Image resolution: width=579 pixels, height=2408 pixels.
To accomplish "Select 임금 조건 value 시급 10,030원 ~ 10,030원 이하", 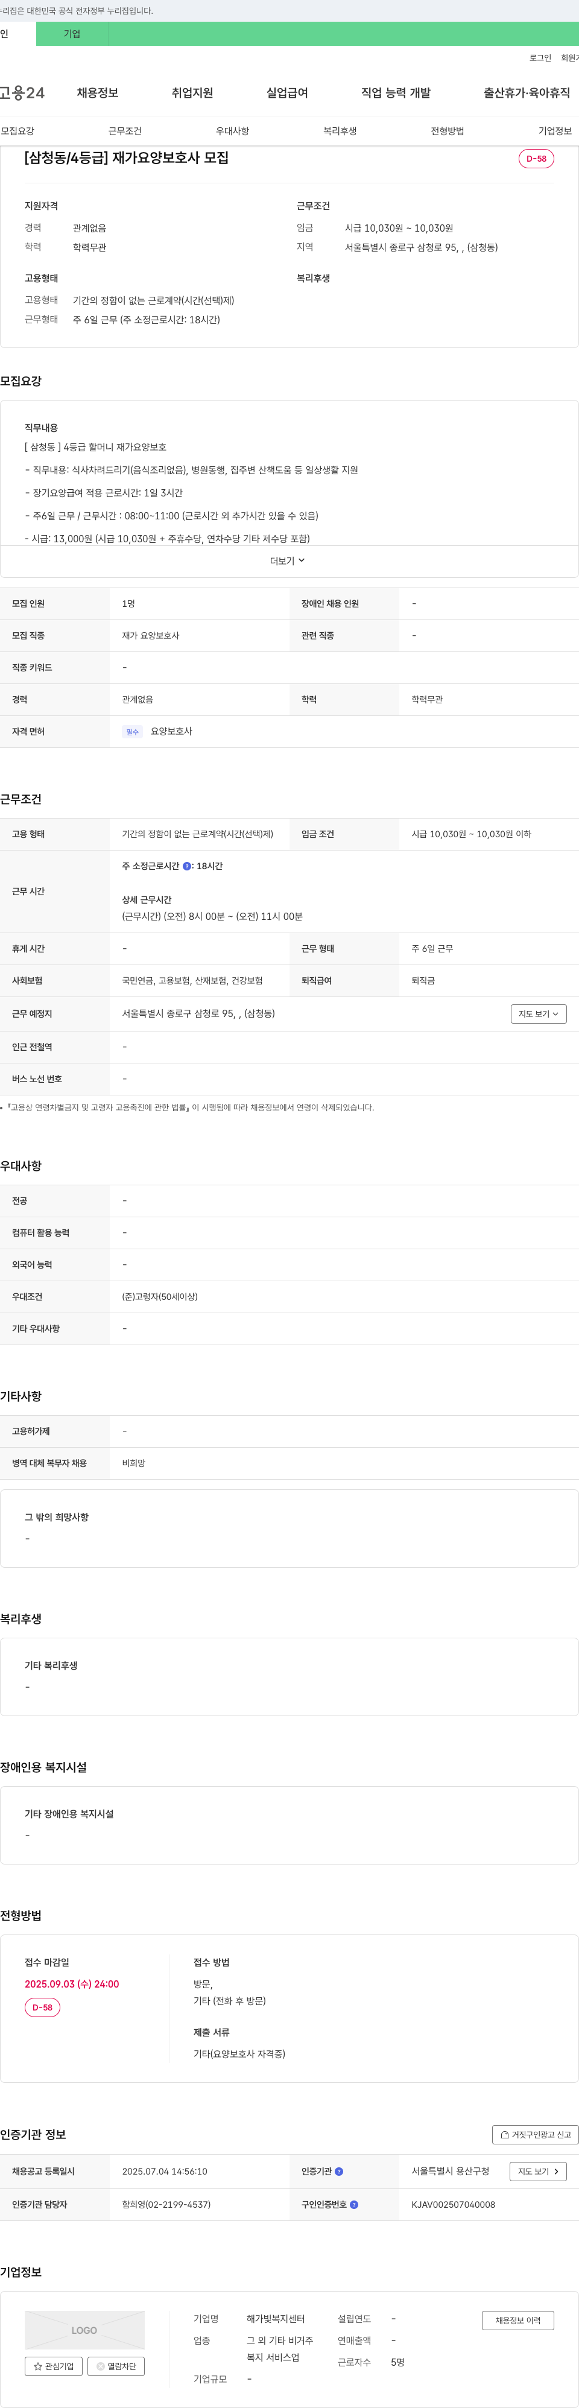I will [x=472, y=834].
